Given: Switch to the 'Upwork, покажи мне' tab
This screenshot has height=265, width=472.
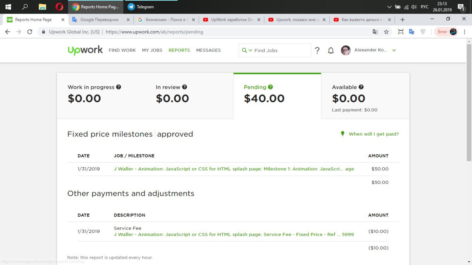Looking at the screenshot, I should coord(297,20).
